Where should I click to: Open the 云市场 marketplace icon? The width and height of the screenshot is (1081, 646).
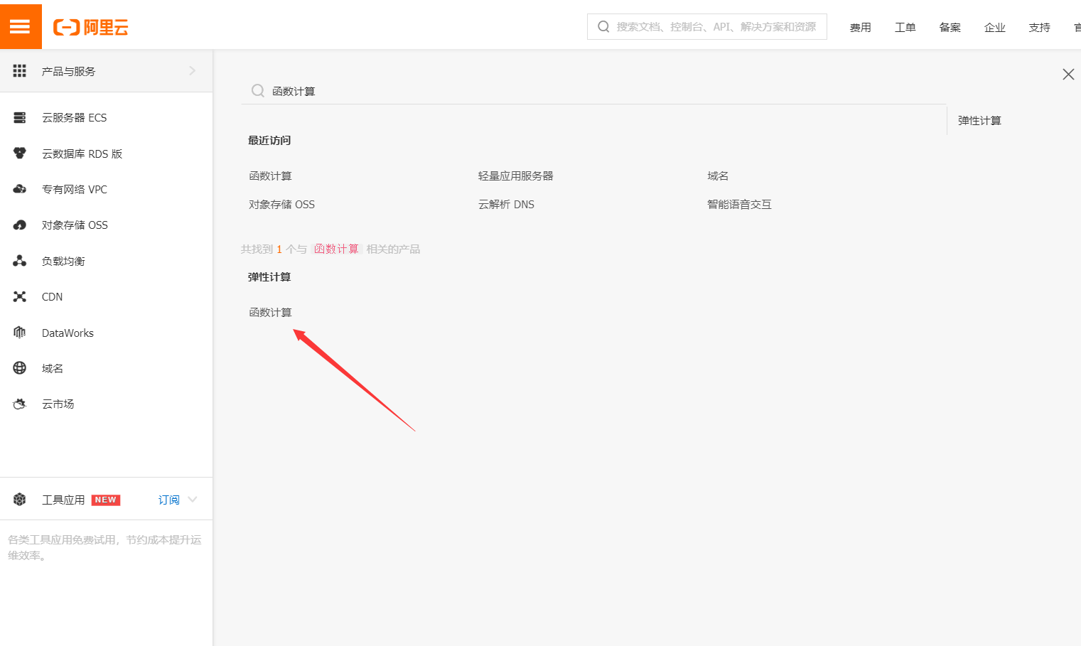20,404
